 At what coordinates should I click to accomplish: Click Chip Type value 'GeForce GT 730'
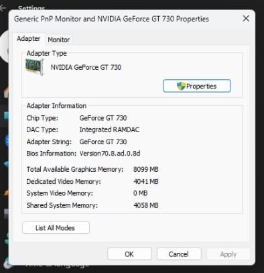click(103, 118)
